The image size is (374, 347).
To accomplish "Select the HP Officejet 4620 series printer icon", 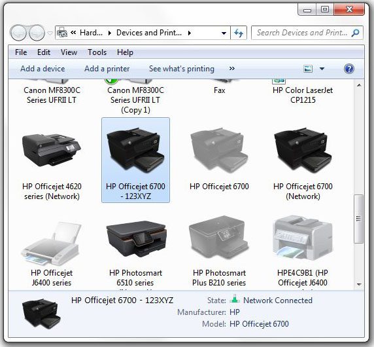I will pyautogui.click(x=52, y=150).
